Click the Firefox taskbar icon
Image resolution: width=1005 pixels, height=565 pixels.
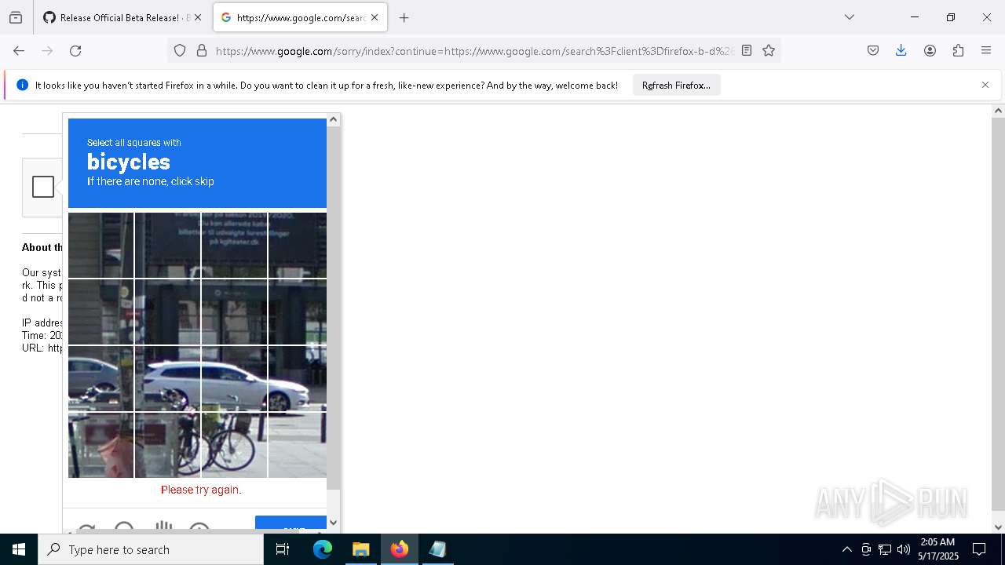click(399, 549)
